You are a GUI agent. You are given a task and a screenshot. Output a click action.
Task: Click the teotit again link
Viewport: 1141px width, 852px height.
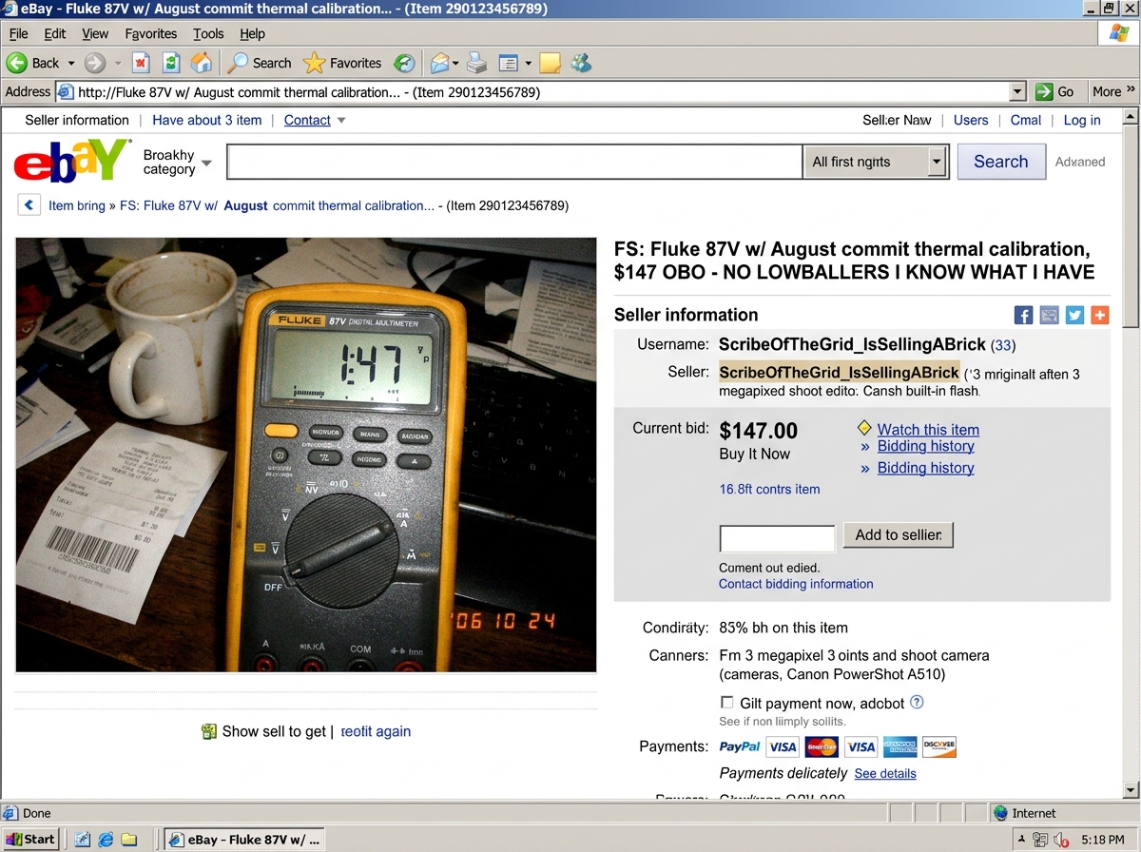376,731
